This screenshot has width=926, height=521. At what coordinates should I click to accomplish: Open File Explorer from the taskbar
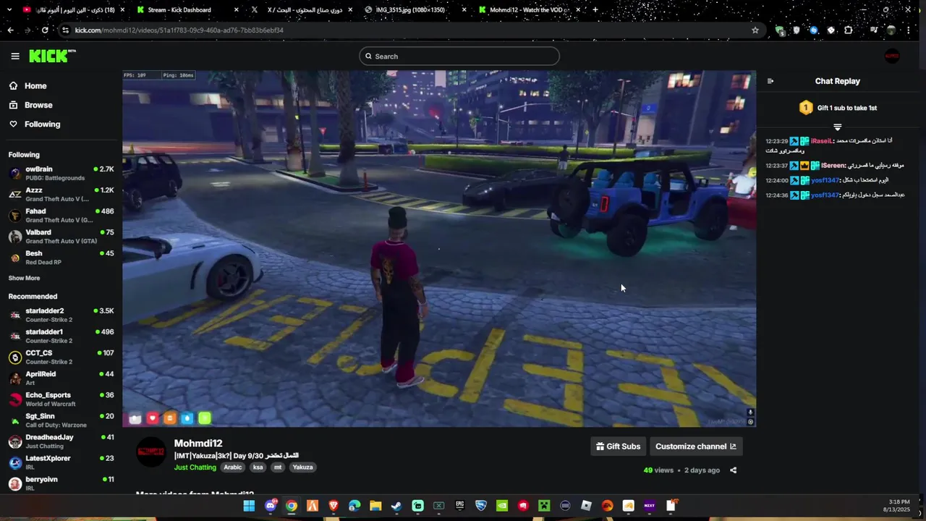(x=375, y=506)
